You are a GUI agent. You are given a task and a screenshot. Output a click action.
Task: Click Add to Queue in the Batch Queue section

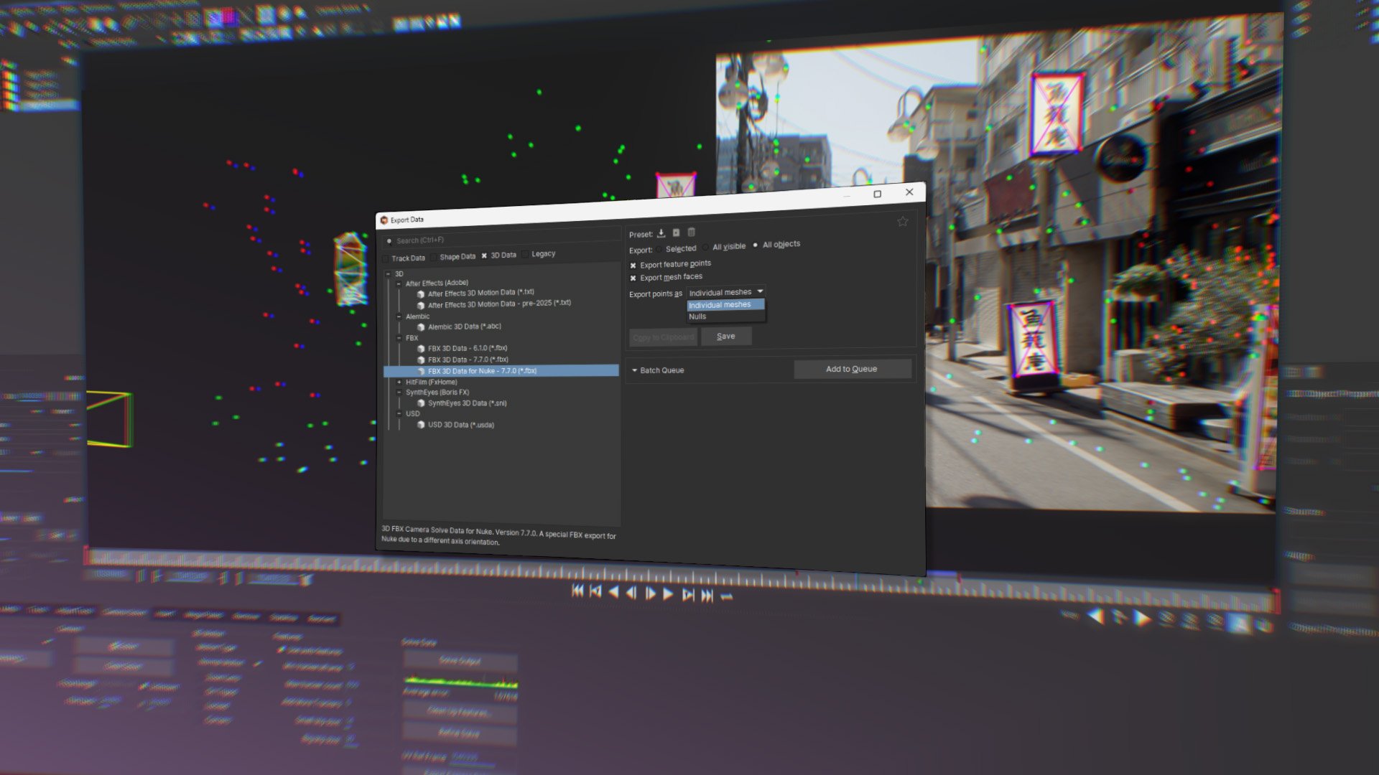click(x=852, y=369)
